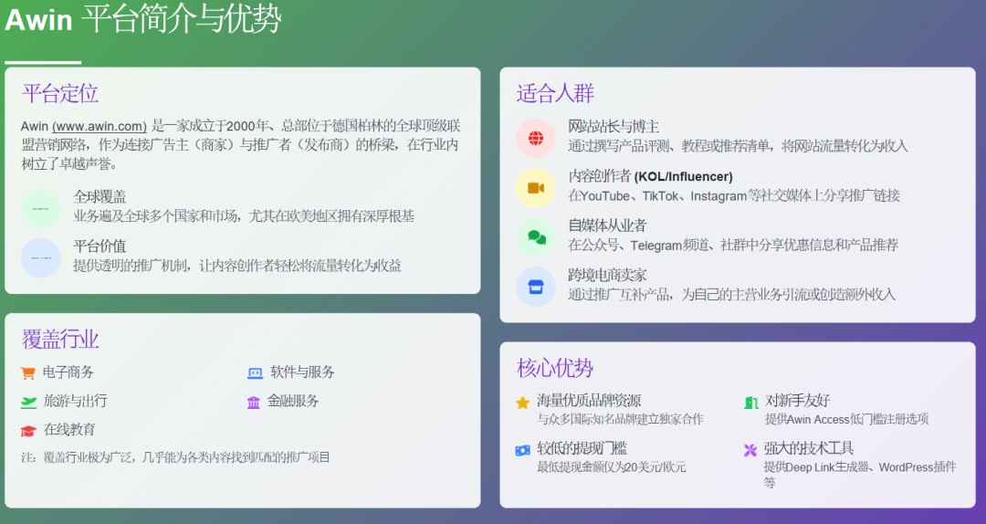986x524 pixels.
Task: Click text 与众多国际知名品牌建立独家合作
Action: coord(620,419)
